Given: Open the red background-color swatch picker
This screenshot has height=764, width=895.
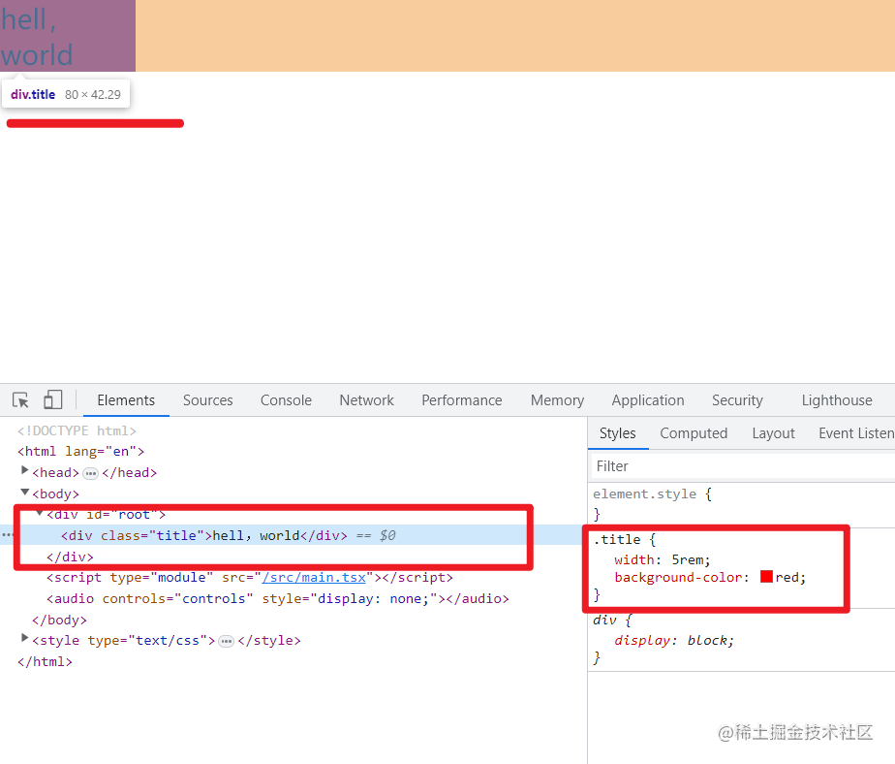Looking at the screenshot, I should click(766, 577).
